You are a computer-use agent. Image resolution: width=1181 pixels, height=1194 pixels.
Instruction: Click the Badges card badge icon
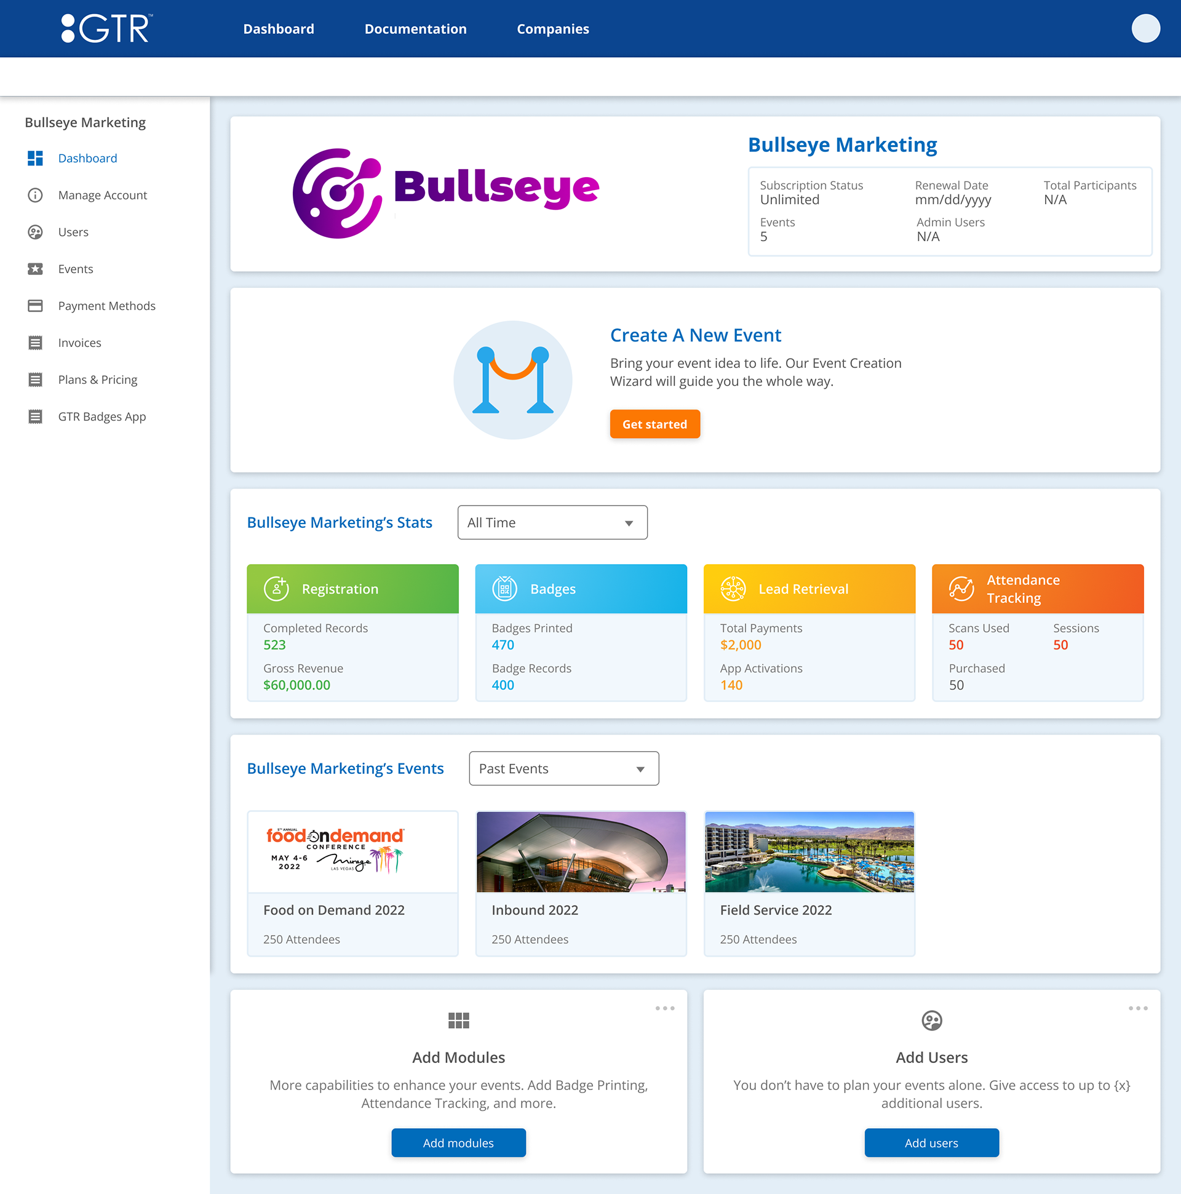point(504,588)
